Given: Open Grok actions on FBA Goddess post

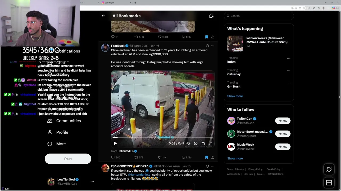Looking at the screenshot, I should tap(207, 166).
